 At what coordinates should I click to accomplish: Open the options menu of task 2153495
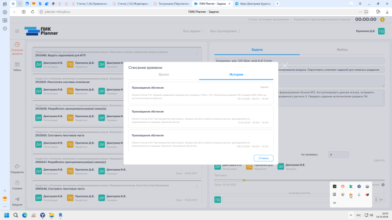pyautogui.click(x=197, y=53)
